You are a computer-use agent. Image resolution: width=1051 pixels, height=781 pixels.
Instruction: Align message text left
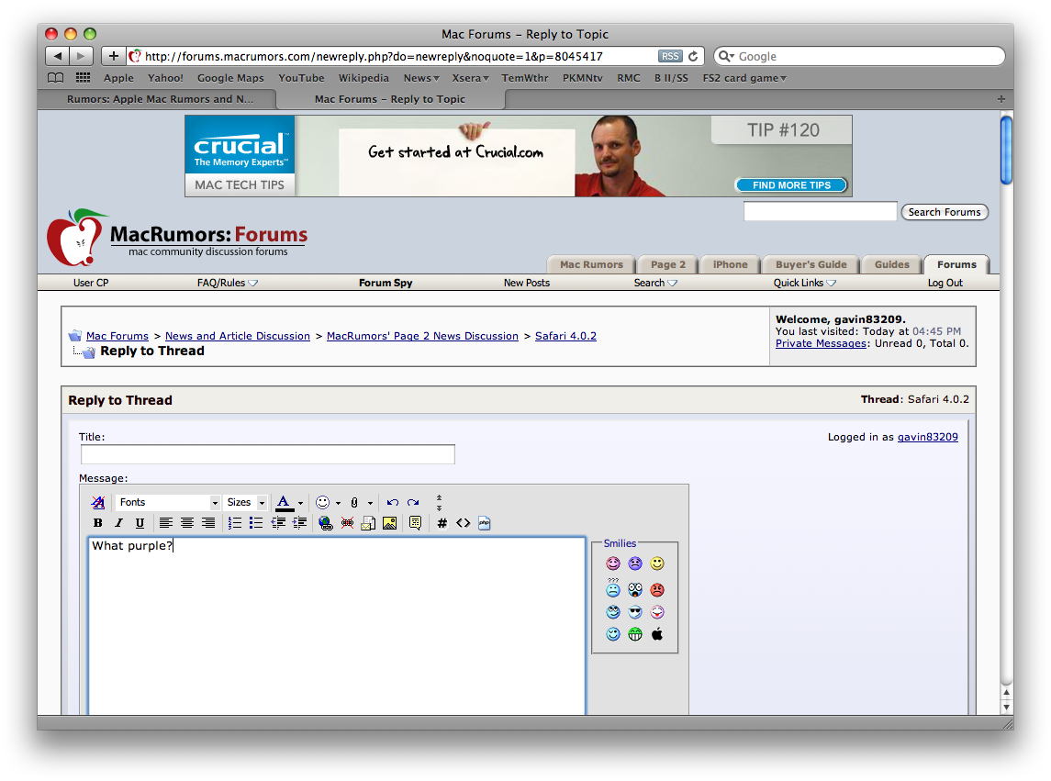point(165,523)
